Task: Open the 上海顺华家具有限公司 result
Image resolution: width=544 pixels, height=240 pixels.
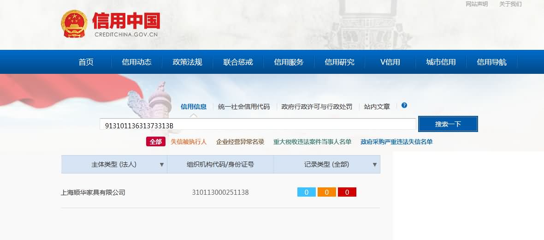Action: [93, 192]
